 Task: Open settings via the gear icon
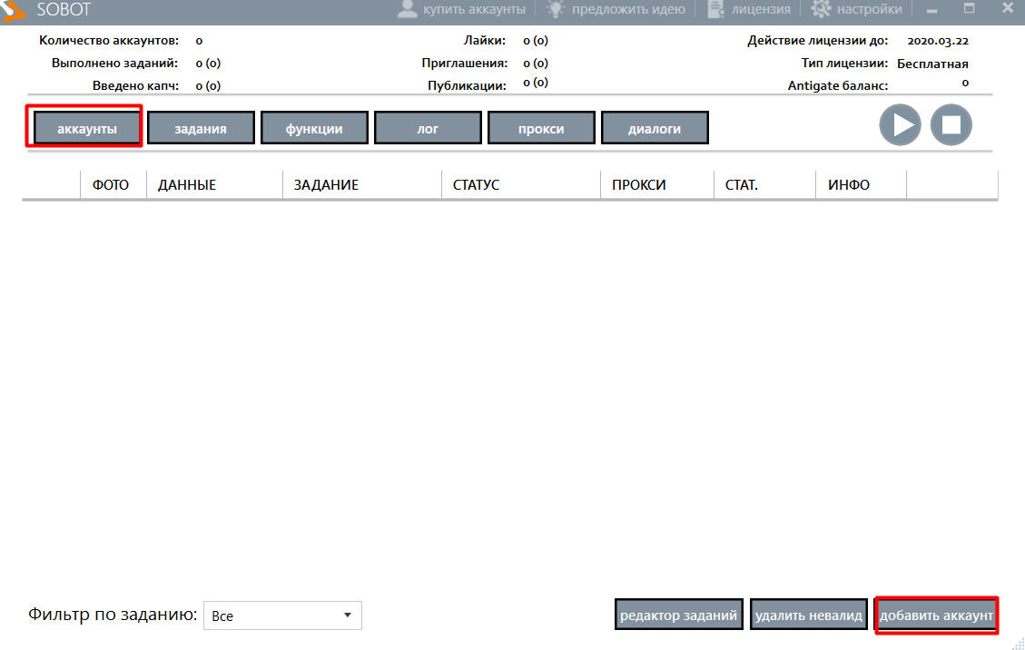(x=821, y=9)
